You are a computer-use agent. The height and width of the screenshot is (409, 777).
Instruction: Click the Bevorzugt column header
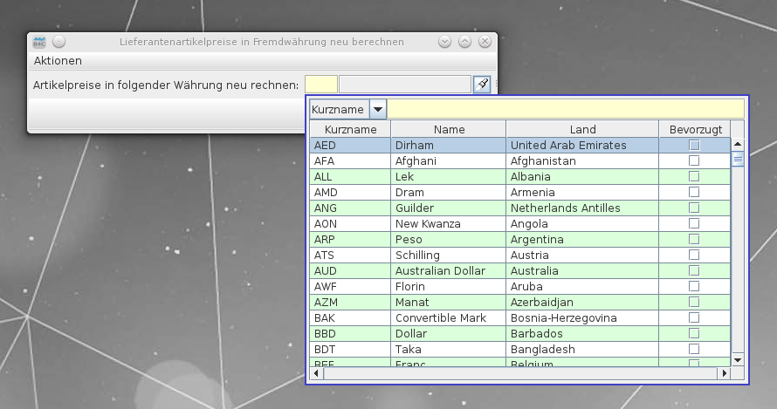(x=695, y=129)
